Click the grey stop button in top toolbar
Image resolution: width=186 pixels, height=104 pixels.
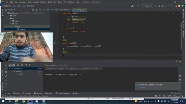pyautogui.click(x=171, y=6)
